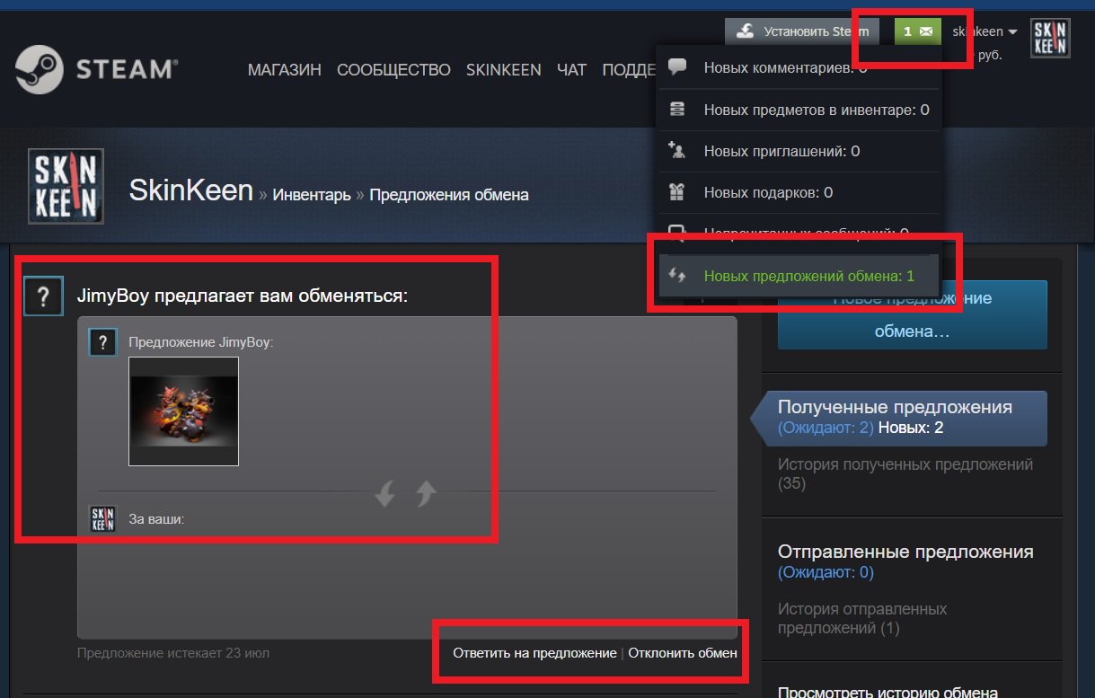Image resolution: width=1095 pixels, height=698 pixels.
Task: Open the СООБЩЕСТВО menu
Action: [x=393, y=70]
